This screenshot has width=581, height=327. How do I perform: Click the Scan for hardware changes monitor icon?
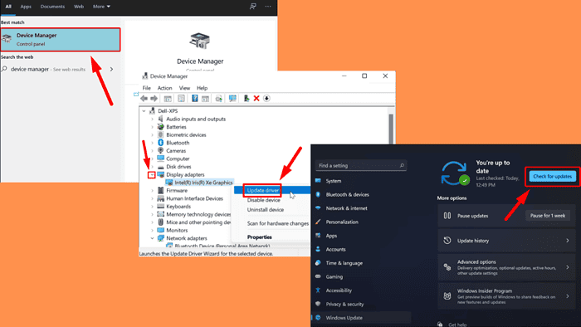pos(232,98)
